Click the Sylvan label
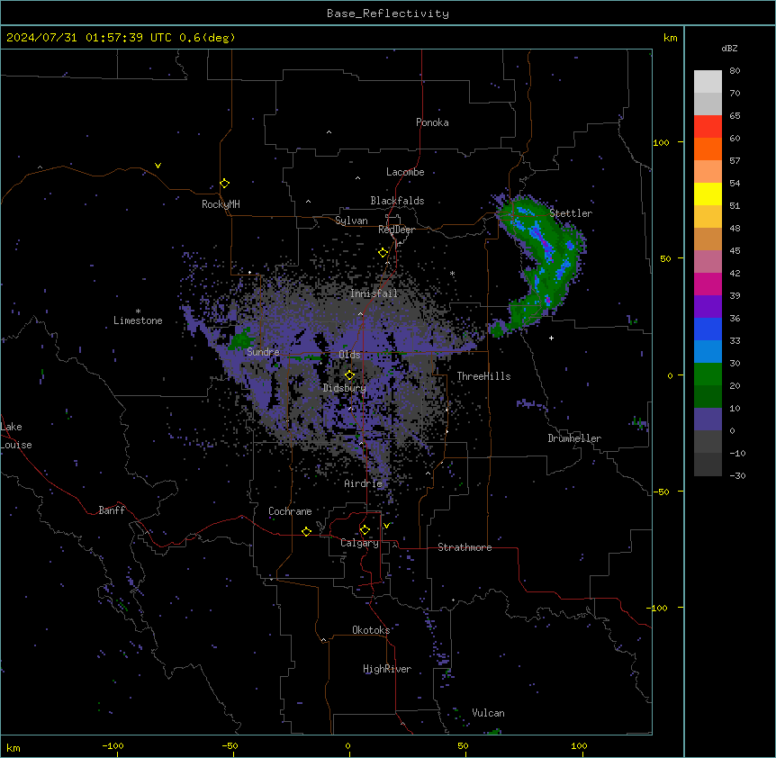 (351, 221)
